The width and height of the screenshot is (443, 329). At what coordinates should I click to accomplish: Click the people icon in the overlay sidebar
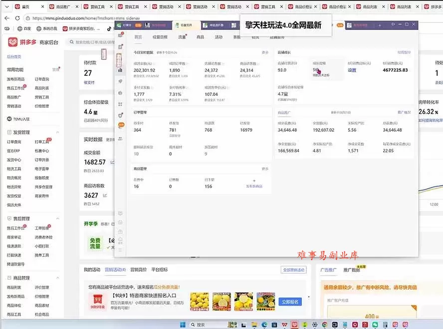pos(120,139)
